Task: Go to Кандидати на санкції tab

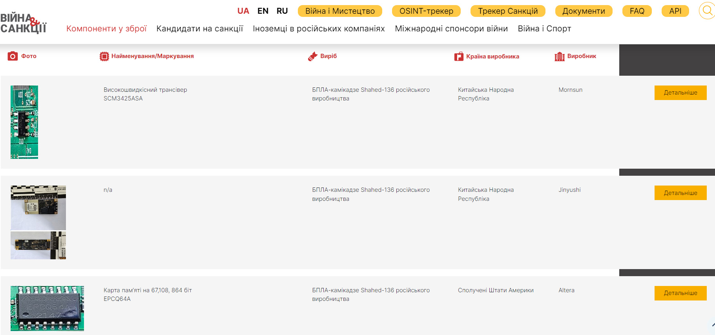Action: pyautogui.click(x=199, y=29)
